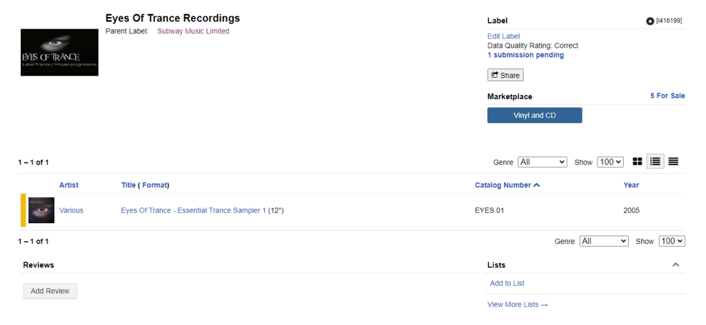Click the Vinyl and CD marketplace button
The height and width of the screenshot is (325, 706).
[x=534, y=116]
